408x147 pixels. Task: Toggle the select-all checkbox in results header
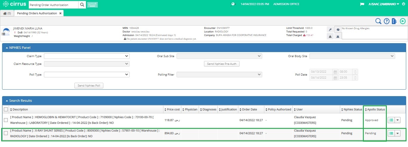click(x=6, y=109)
